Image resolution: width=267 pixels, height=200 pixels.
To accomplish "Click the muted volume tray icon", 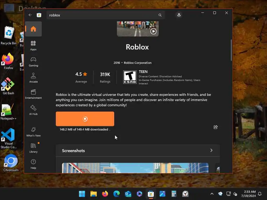I will pos(235,194).
